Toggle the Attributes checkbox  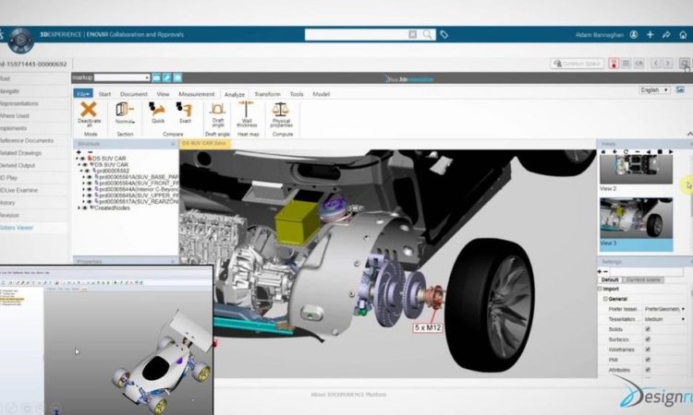648,370
